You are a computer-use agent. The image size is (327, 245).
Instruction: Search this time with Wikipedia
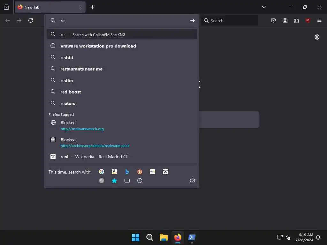[165, 172]
